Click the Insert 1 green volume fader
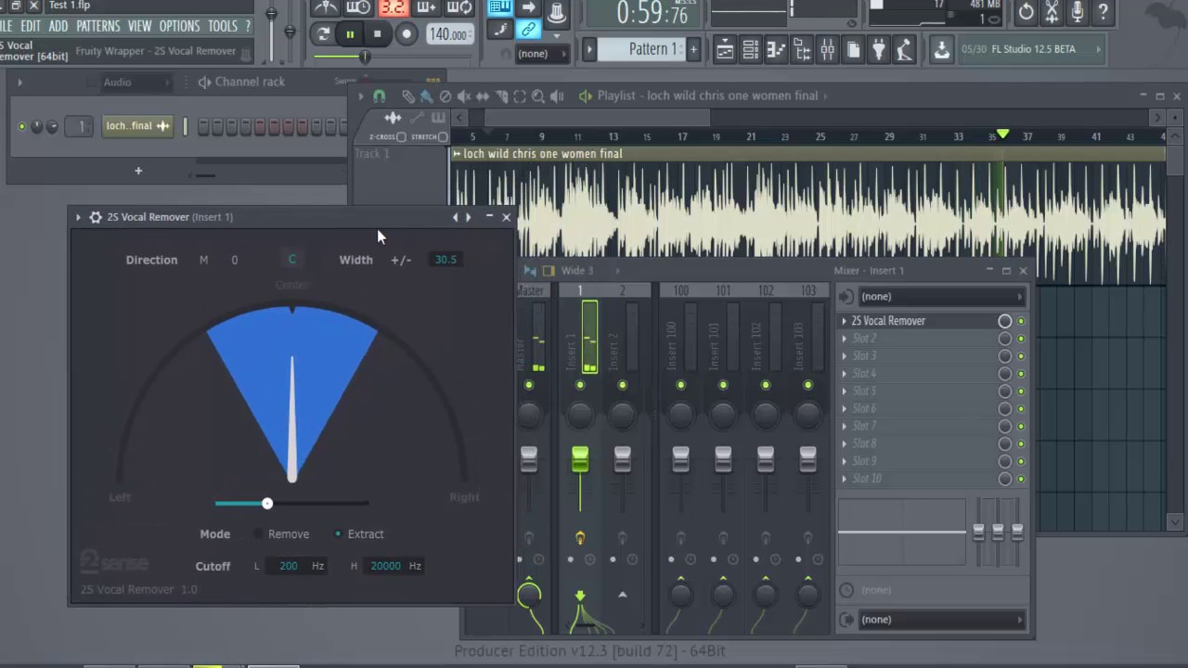 click(580, 458)
